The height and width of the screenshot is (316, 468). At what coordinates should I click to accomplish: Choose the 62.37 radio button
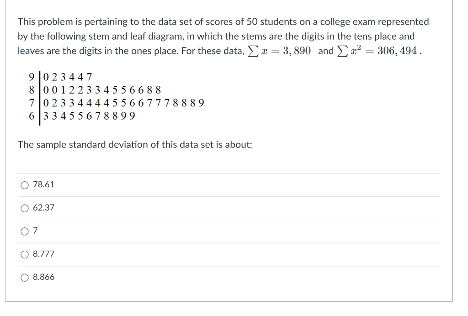point(25,208)
